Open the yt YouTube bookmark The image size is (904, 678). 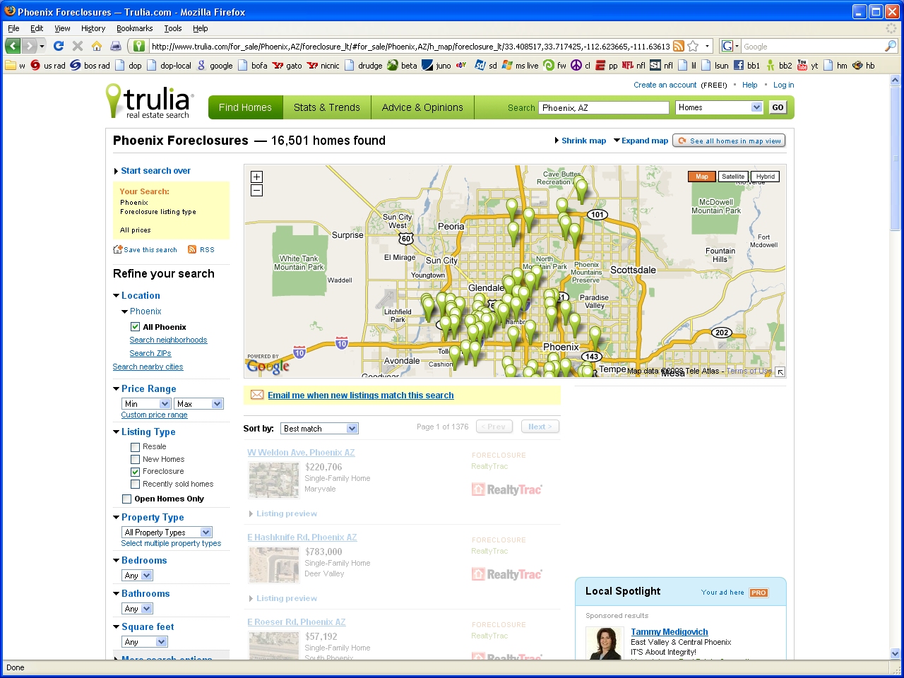point(808,66)
